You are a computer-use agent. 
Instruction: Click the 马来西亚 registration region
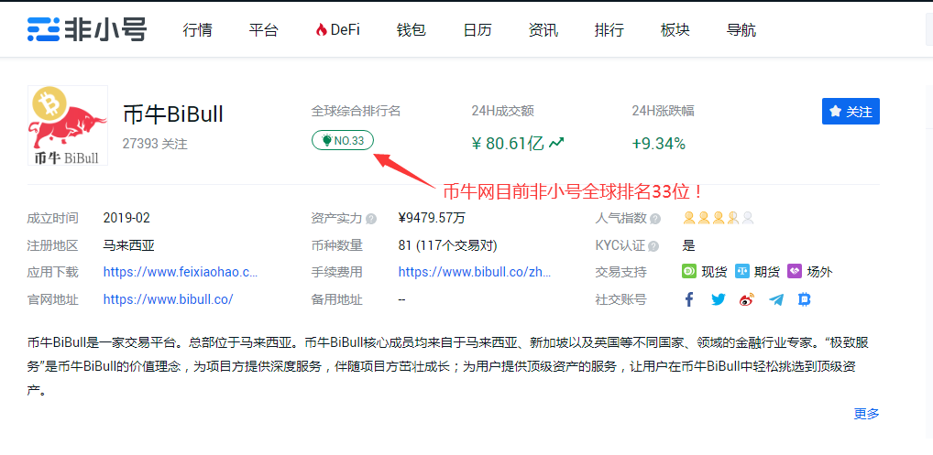[128, 245]
